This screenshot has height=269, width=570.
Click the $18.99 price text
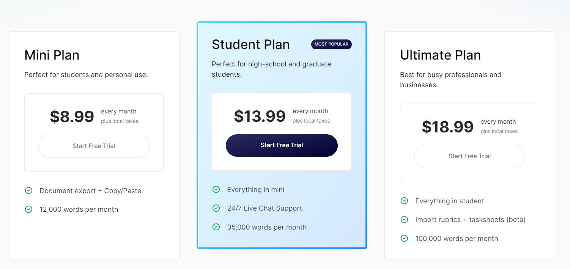tap(447, 127)
